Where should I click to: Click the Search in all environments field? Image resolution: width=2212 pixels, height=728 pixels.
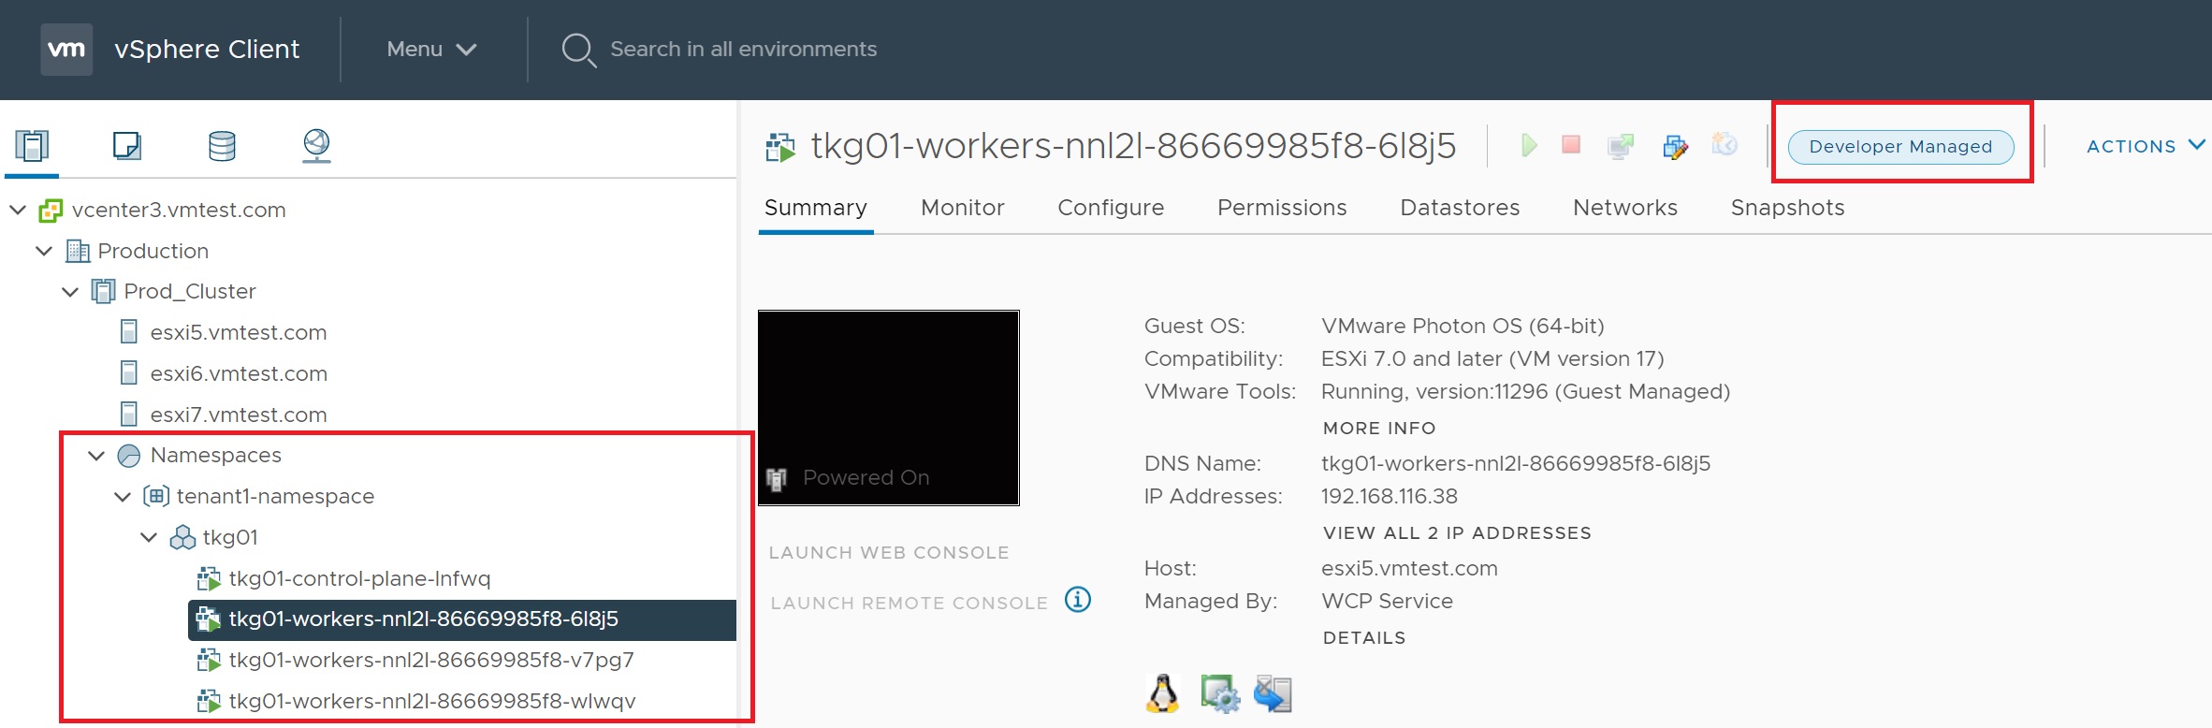[x=743, y=50]
